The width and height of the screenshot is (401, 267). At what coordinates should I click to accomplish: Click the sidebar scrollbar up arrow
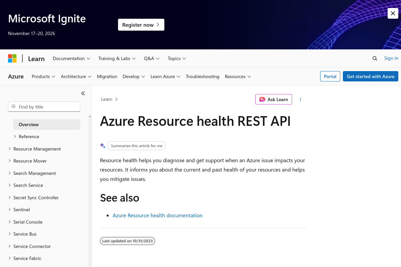point(90,116)
